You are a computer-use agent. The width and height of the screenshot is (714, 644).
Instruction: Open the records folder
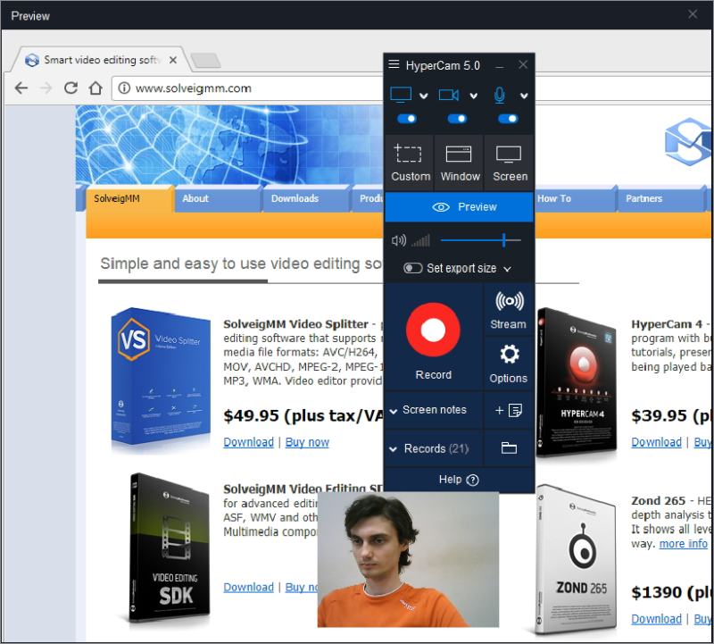click(x=509, y=448)
